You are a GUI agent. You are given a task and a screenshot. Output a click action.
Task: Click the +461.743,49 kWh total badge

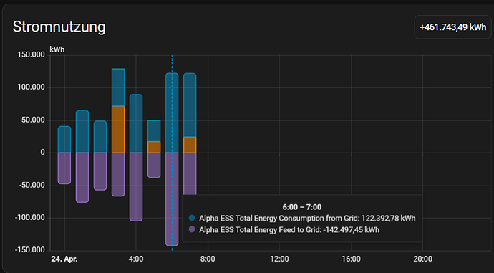452,27
